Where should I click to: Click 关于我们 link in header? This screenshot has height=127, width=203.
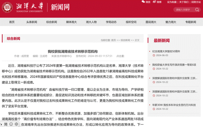pos(184,2)
